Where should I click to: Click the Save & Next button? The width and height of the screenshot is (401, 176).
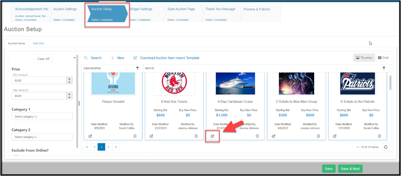click(x=350, y=169)
